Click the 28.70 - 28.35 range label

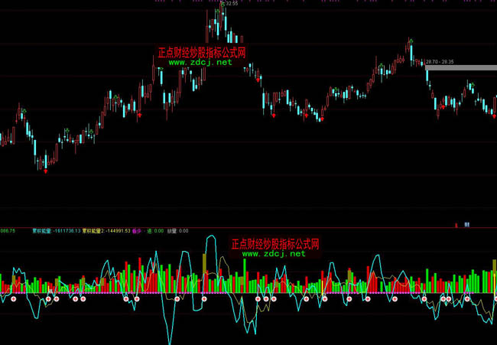pos(440,61)
